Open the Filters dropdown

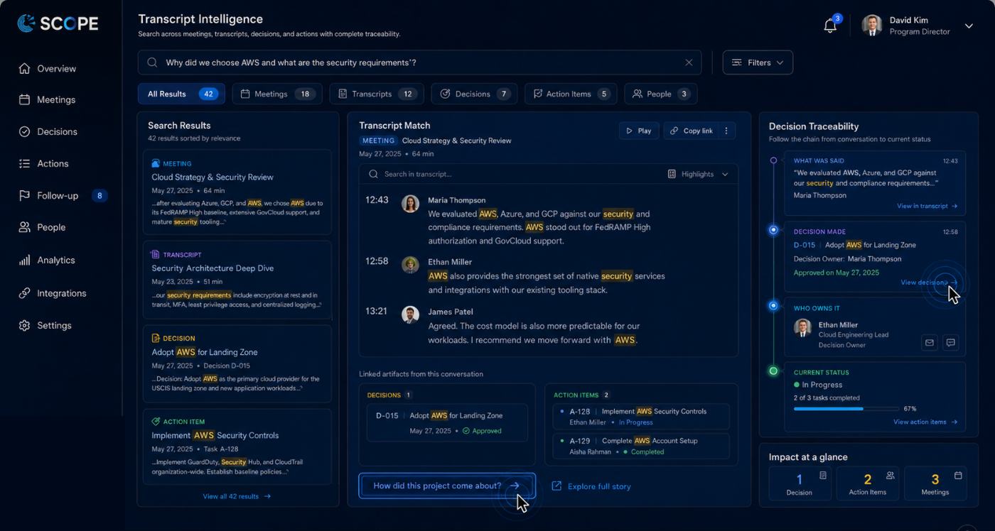click(x=758, y=62)
